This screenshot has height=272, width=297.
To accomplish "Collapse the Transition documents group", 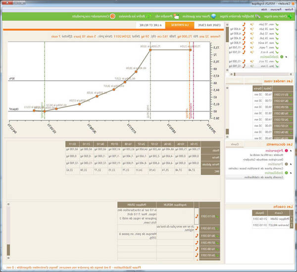I will (291, 164).
